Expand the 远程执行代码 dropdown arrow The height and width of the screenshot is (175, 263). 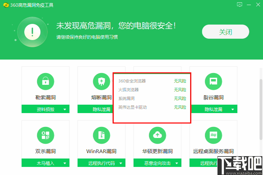point(121,164)
